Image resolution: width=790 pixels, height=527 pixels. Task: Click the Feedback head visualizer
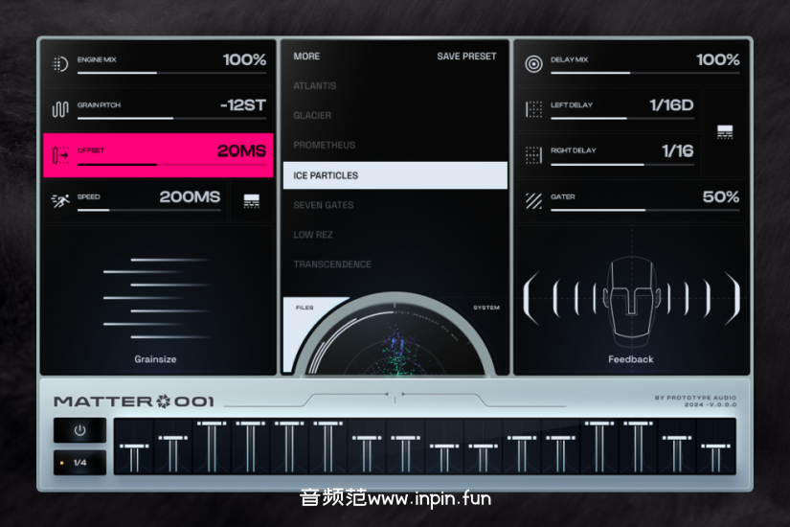(632, 301)
